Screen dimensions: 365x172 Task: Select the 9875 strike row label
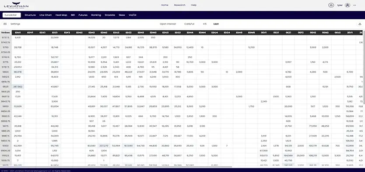click(x=5, y=126)
